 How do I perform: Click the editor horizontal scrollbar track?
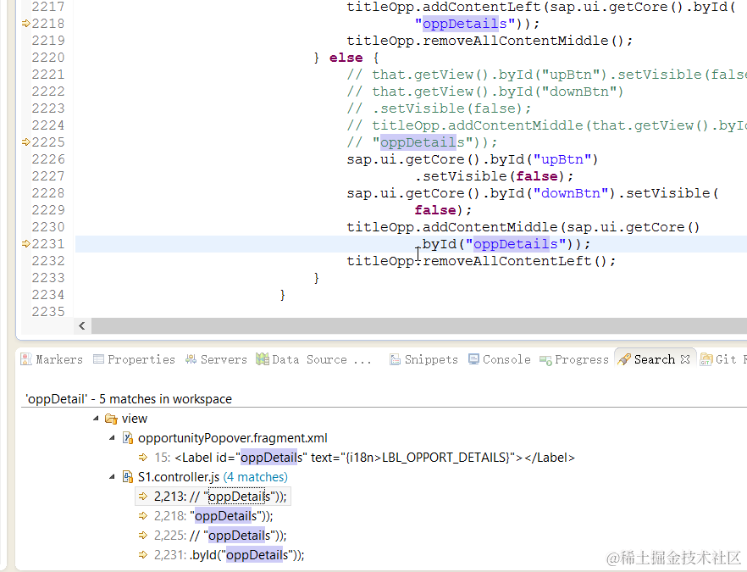[419, 326]
